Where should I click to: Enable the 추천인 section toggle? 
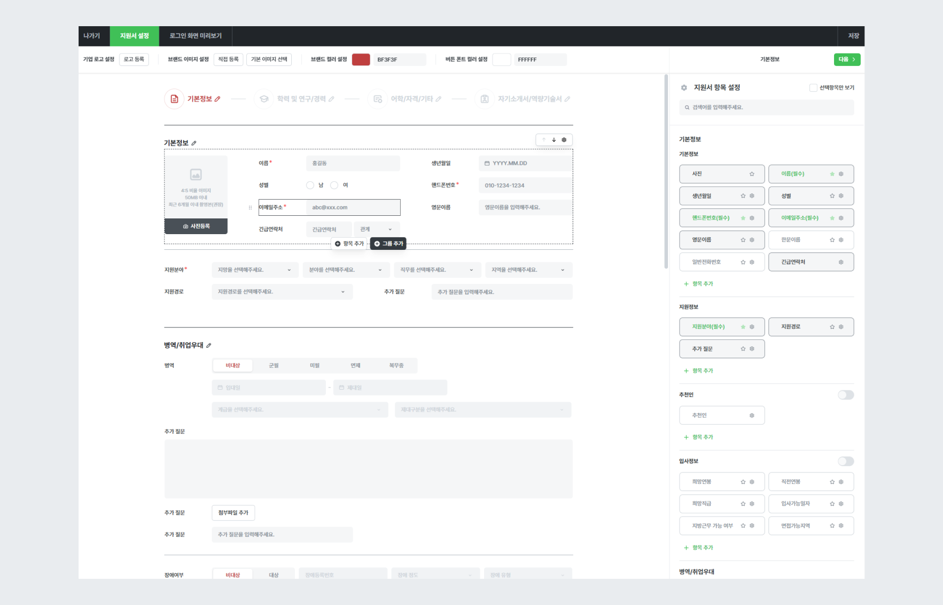(846, 395)
